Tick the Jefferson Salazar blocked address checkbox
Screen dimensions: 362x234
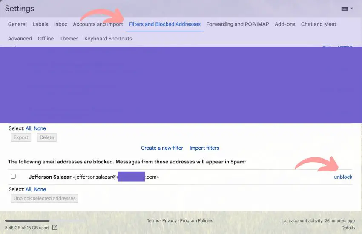pyautogui.click(x=13, y=177)
